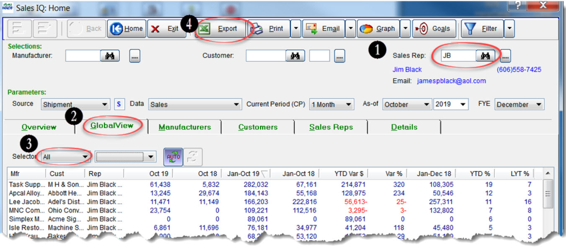This screenshot has height=251, width=566.
Task: Switch to the Manufacturers tab
Action: tap(185, 127)
